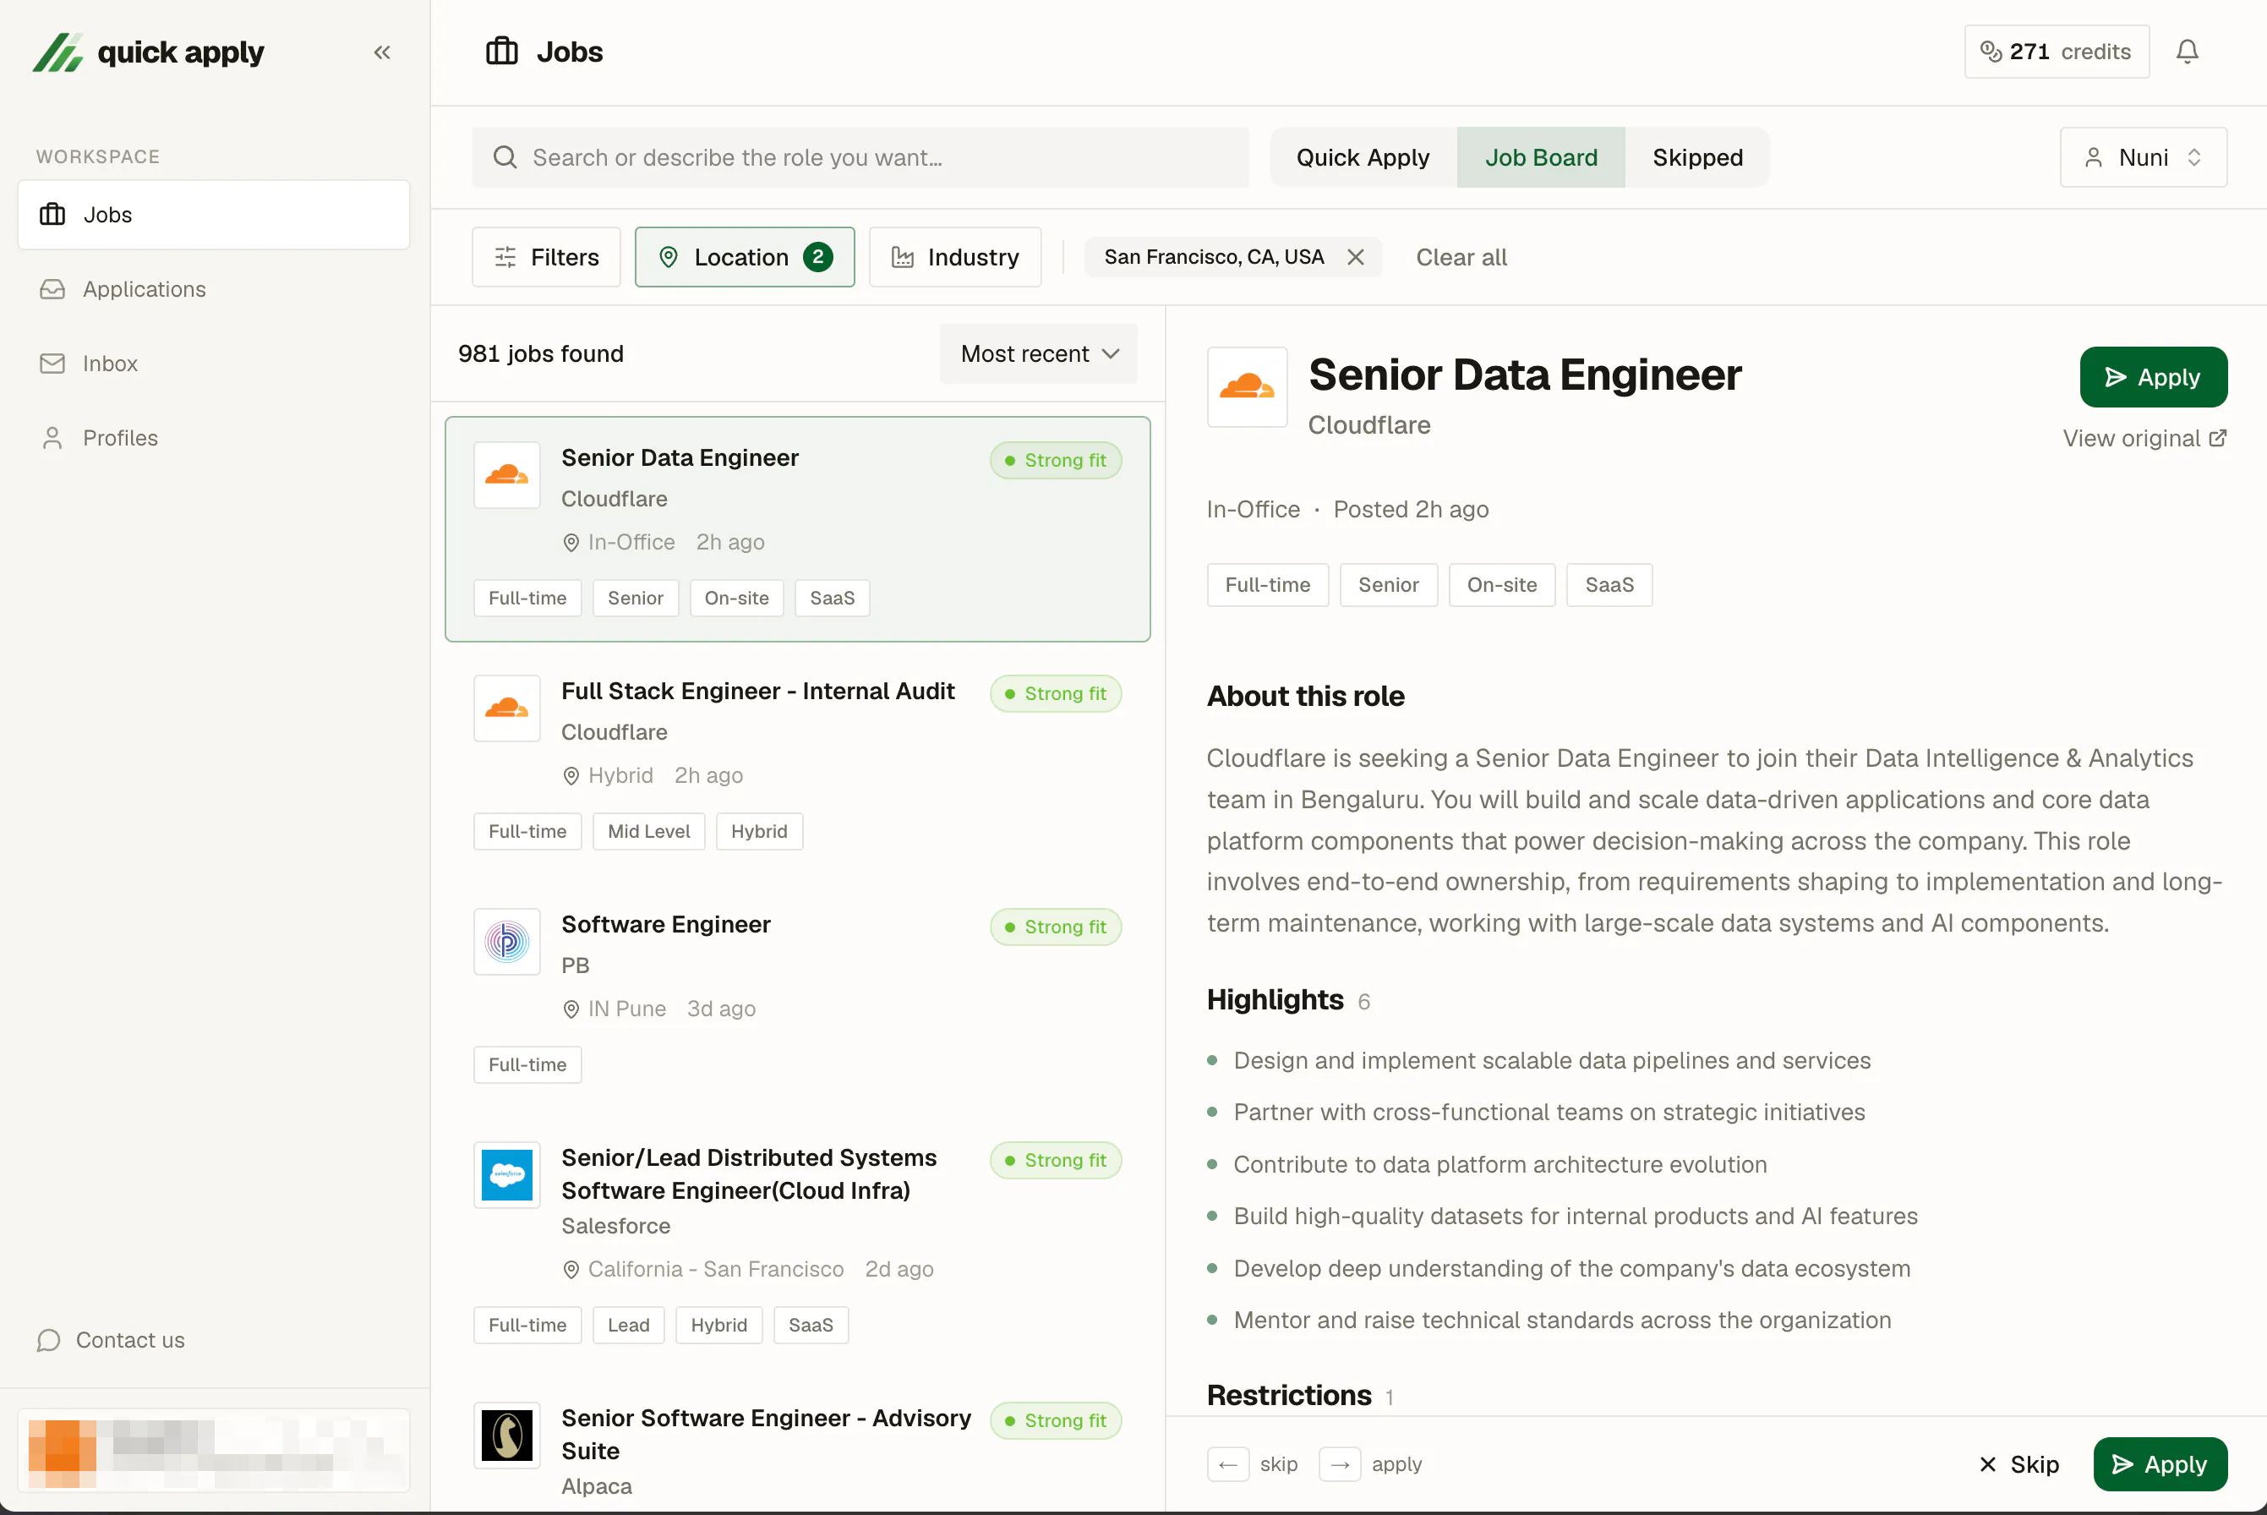Select the Senior Data Engineer job card
Screen dimensions: 2267x1515
798,529
